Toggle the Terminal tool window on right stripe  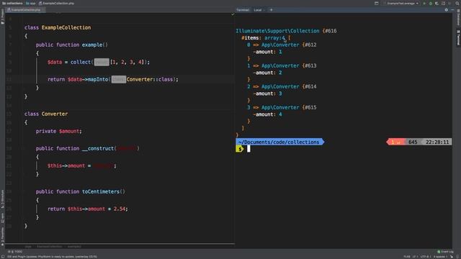click(458, 37)
